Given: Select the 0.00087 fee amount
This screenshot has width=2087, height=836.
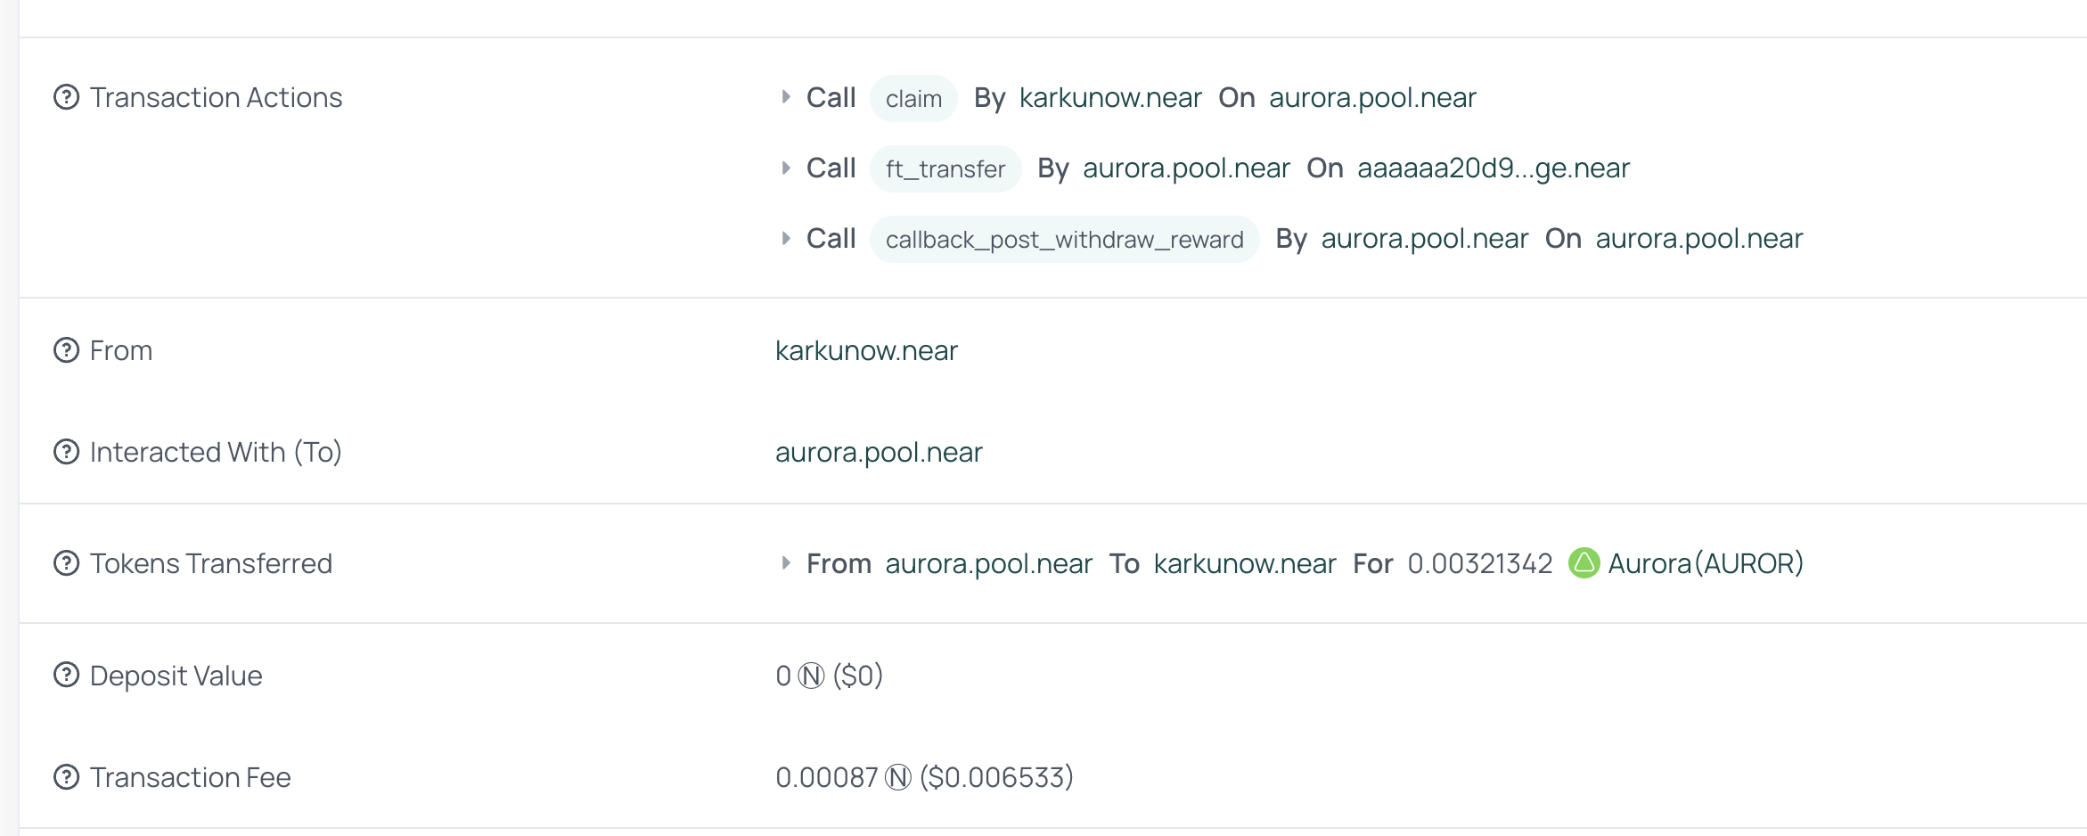Looking at the screenshot, I should point(827,777).
